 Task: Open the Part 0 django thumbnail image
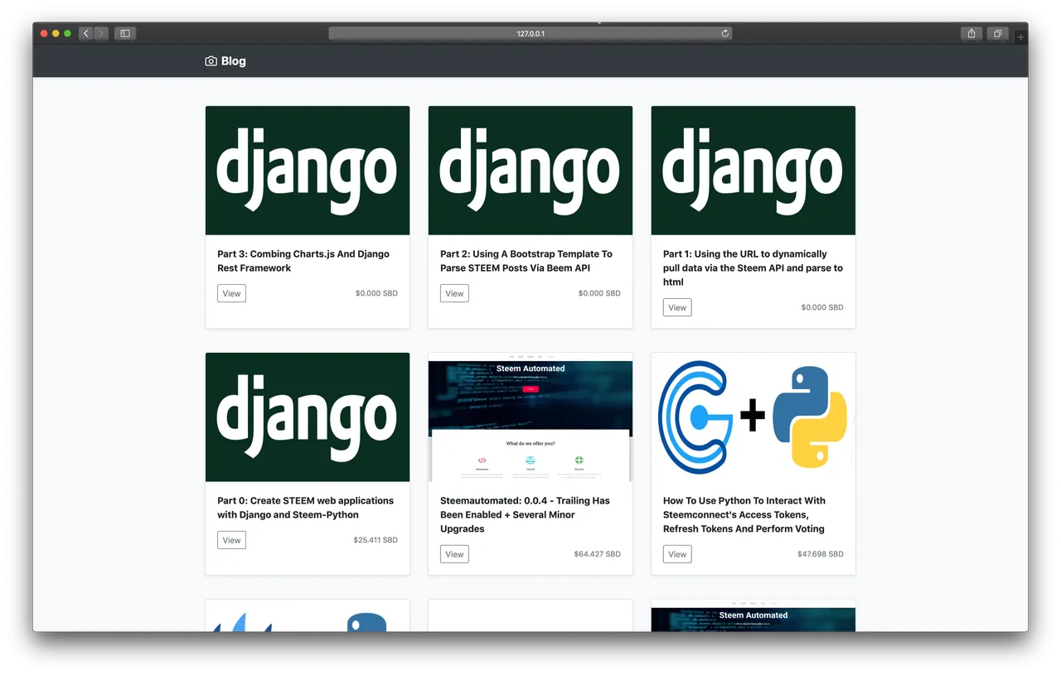tap(308, 417)
